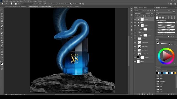Viewport: 177px width, 99px height.
Task: Filter layers by type layers (T icon)
Action: 148,11
